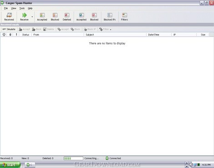
Task: Expand the Filter dropdown arrow
Action: coord(111,30)
